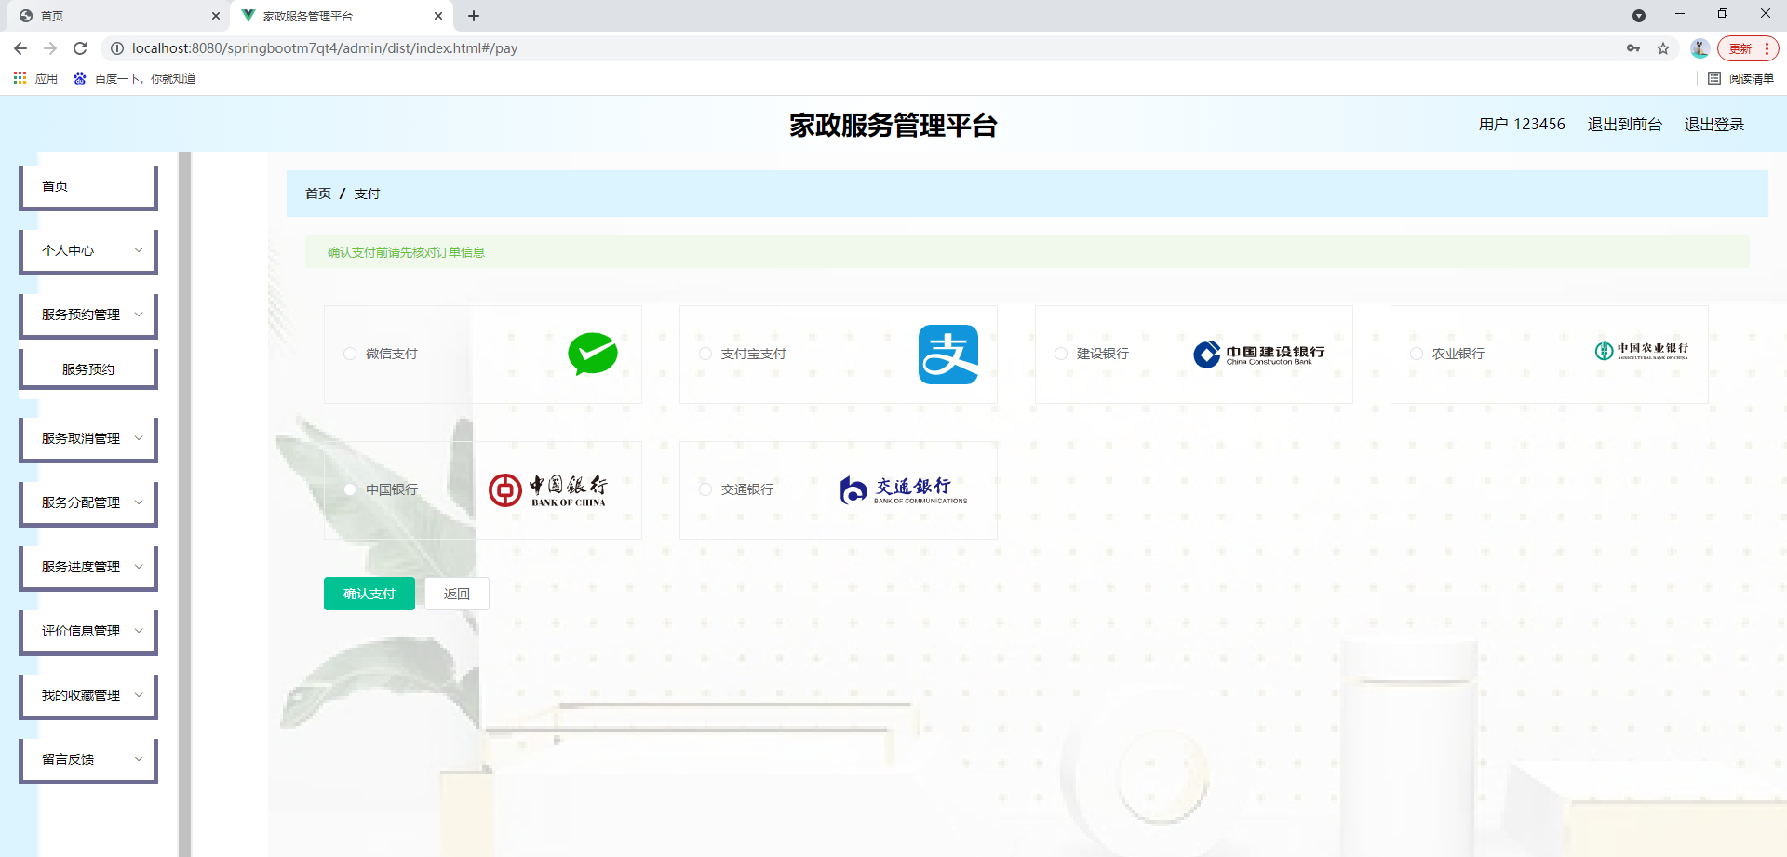Select the 中国银行 radio button
Viewport: 1787px width, 857px height.
350,489
